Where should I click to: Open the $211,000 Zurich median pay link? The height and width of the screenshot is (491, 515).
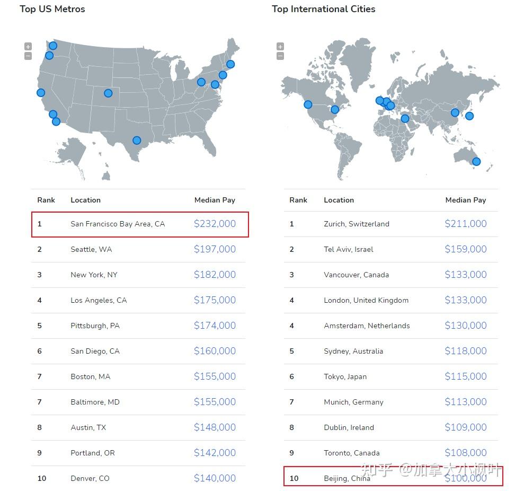point(465,224)
